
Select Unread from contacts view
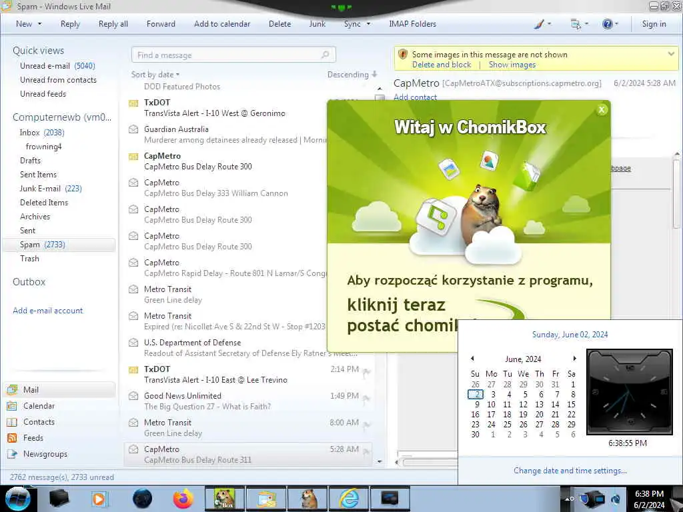point(59,80)
